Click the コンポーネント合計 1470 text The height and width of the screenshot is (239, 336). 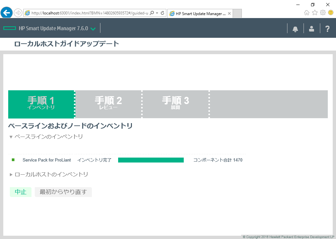[x=218, y=160]
